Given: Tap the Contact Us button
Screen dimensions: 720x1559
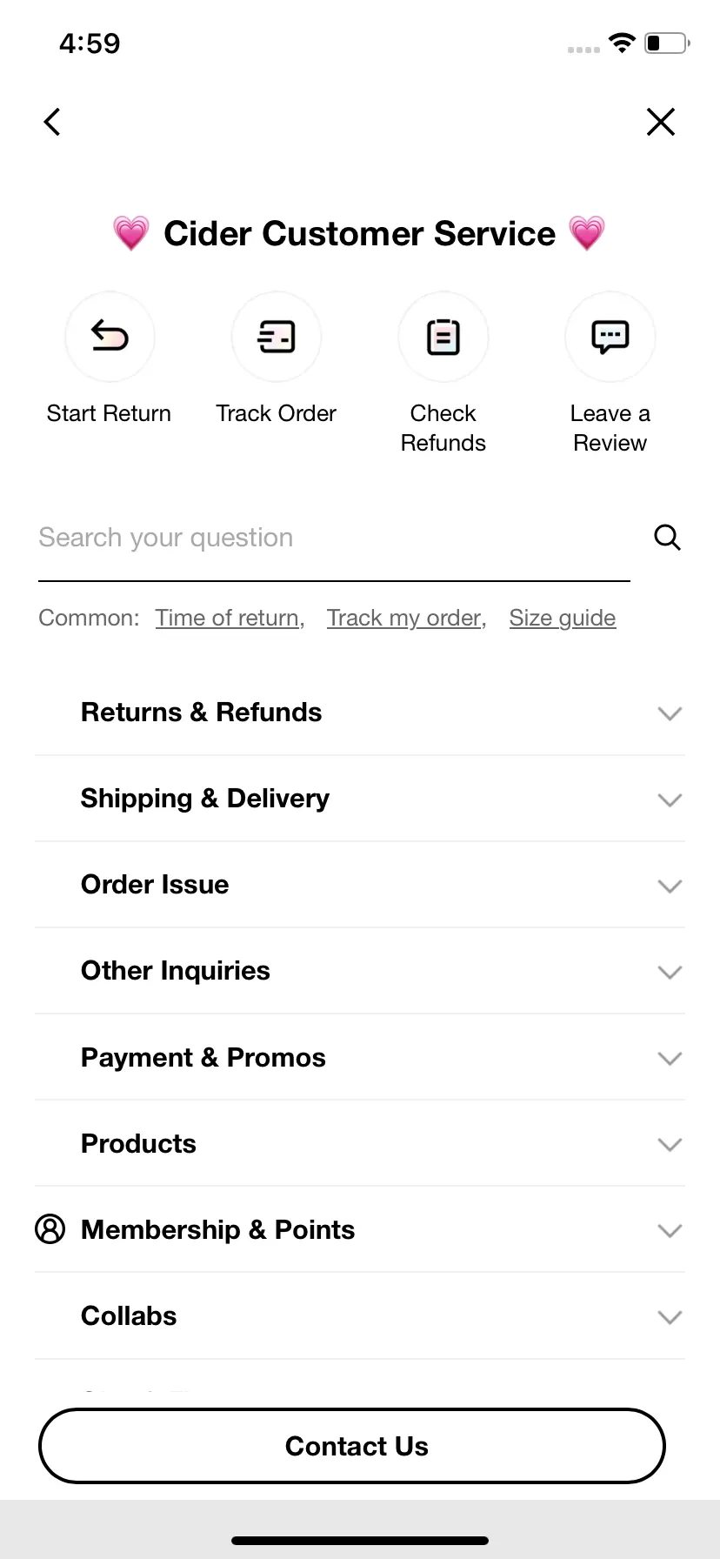Looking at the screenshot, I should point(352,1446).
